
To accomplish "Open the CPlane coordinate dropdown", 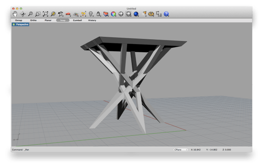I will click(x=180, y=150).
